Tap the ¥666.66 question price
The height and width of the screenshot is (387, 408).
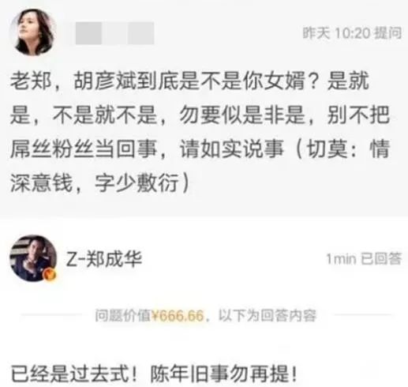pyautogui.click(x=178, y=315)
